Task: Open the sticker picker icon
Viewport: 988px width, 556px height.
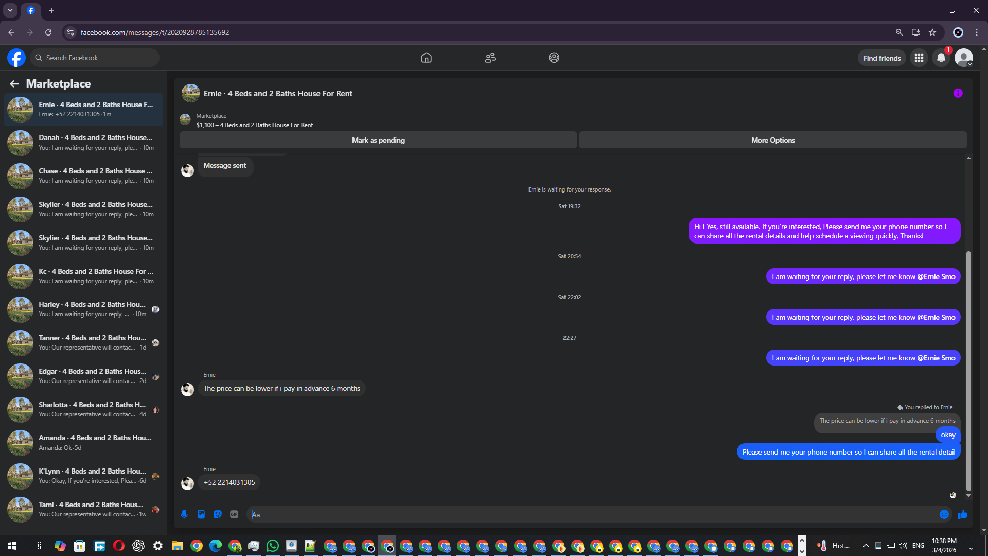Action: point(218,514)
